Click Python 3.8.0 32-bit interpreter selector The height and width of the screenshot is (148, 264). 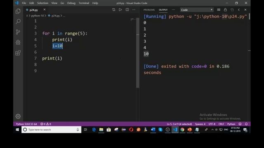tap(26, 124)
